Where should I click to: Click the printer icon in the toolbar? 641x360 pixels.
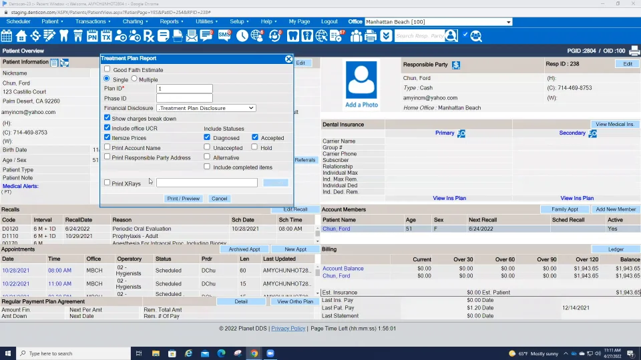point(371,36)
